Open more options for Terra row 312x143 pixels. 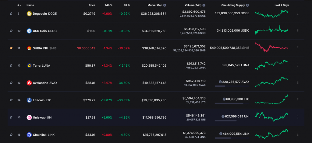[x=298, y=65]
